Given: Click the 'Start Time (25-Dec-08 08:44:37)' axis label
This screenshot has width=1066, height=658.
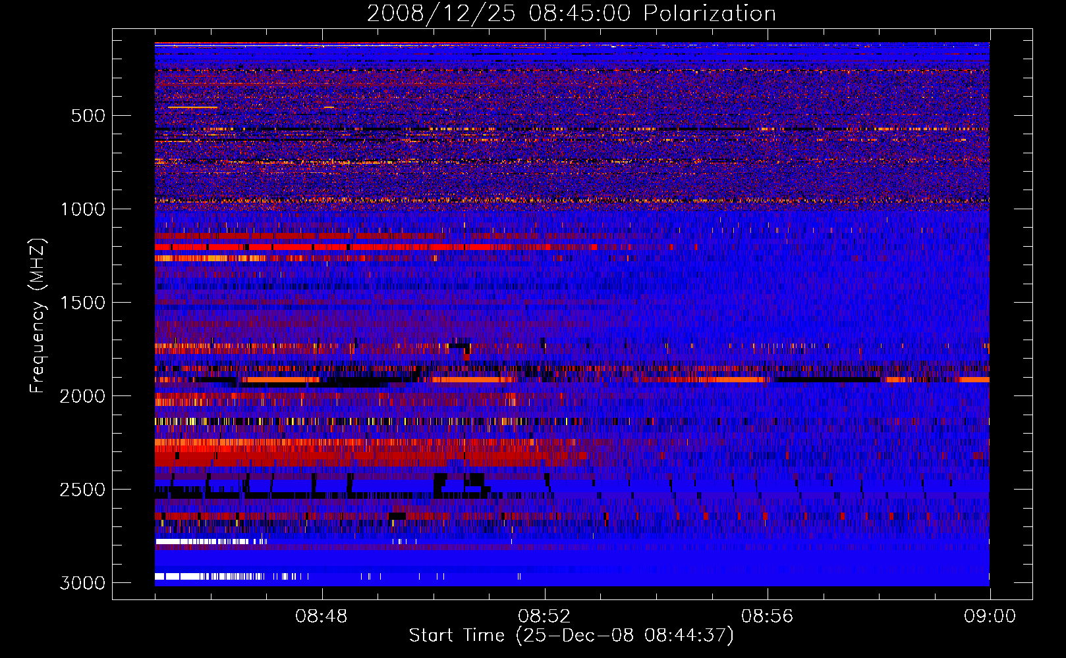Looking at the screenshot, I should coord(571,636).
